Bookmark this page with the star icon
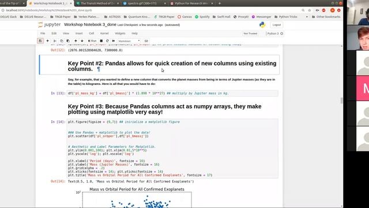 click(x=310, y=10)
